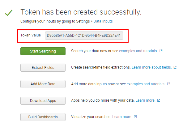
Task: Click external link icon in Add More Data row
Action: (x=168, y=84)
